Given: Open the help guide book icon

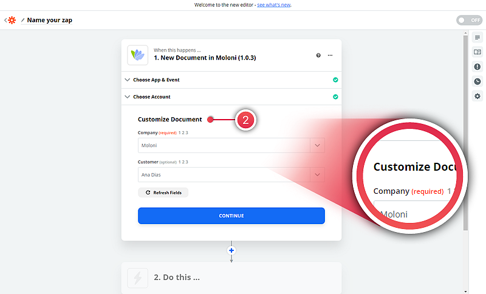Looking at the screenshot, I should point(477,52).
